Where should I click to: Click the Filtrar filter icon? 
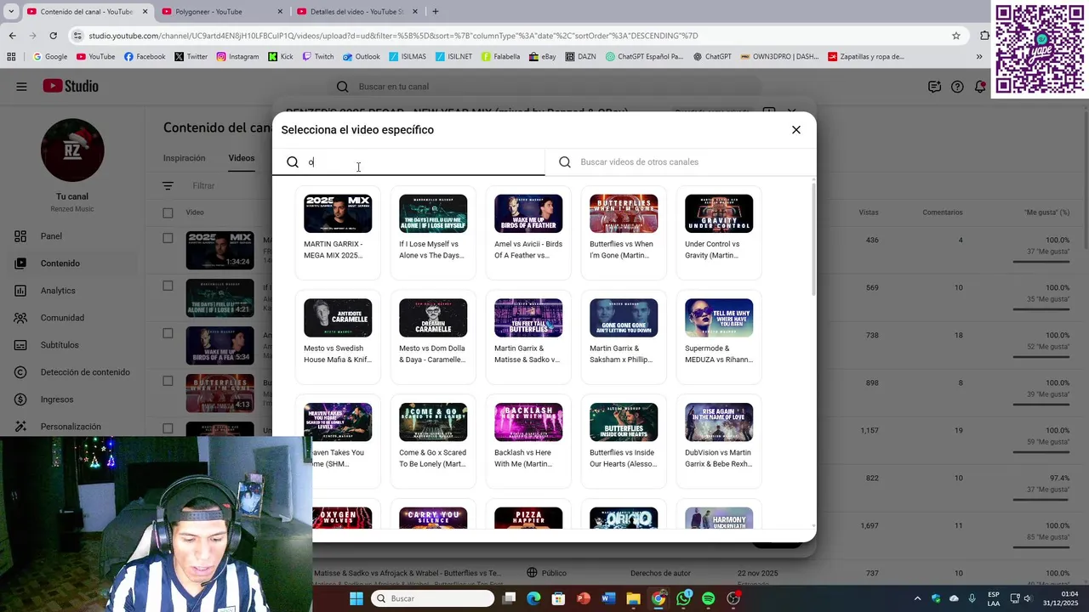coord(168,186)
